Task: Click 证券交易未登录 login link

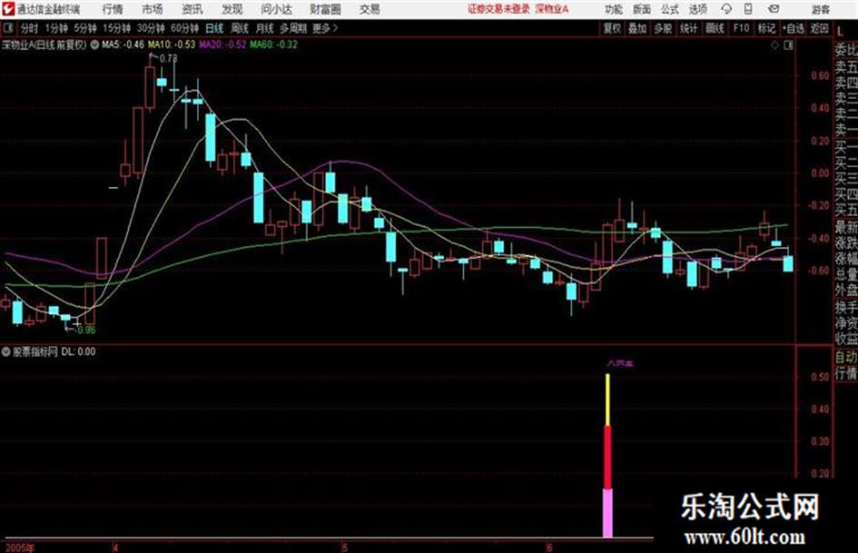Action: point(498,9)
